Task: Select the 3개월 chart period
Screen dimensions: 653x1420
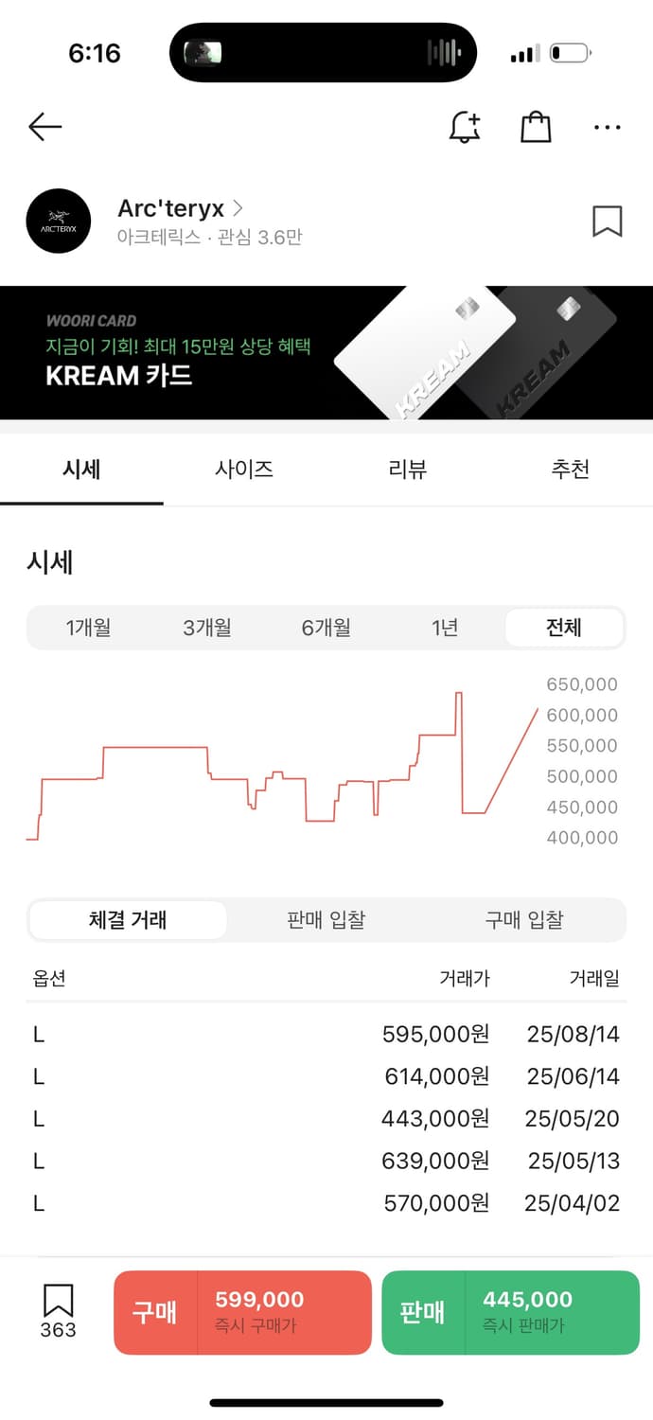Action: point(207,628)
